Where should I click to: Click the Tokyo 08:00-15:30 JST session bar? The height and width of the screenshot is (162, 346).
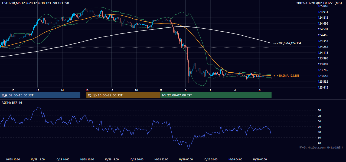(40, 95)
